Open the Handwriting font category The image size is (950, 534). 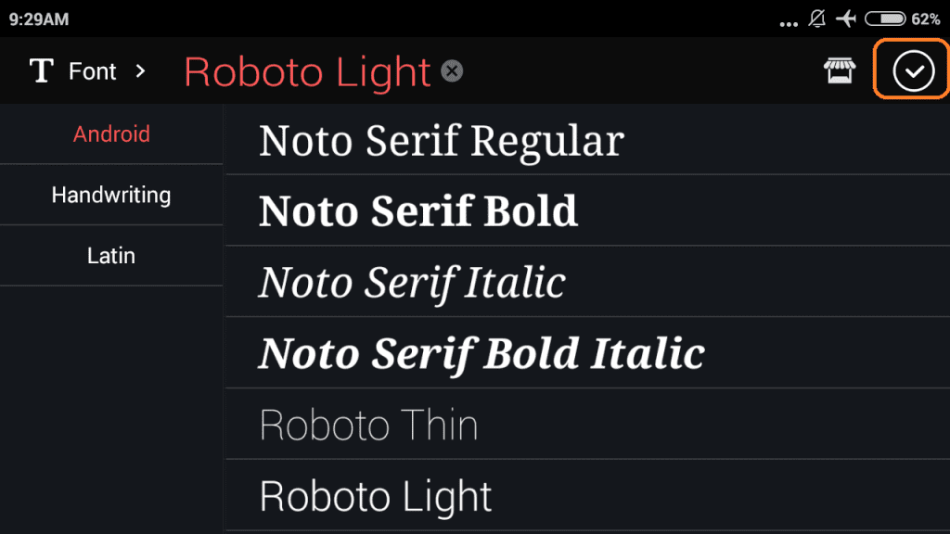(111, 196)
